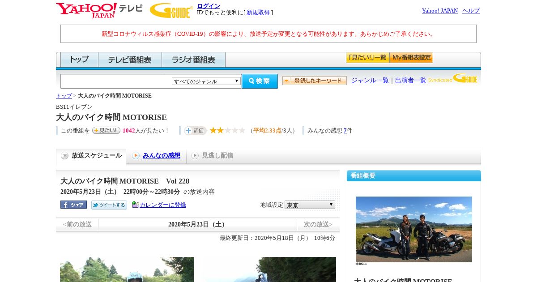Open the テレビ番組表 tab
The width and height of the screenshot is (537, 282).
(x=130, y=60)
